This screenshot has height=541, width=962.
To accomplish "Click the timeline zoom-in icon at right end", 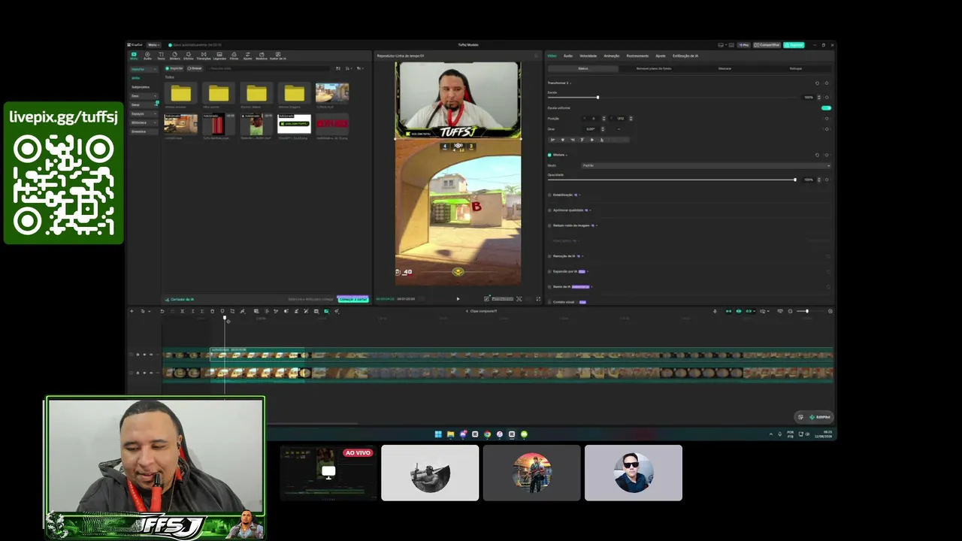I will tap(830, 311).
